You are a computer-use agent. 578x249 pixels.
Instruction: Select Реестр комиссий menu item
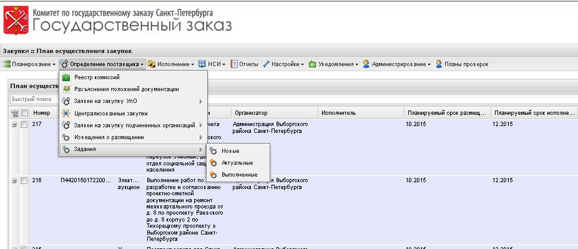pyautogui.click(x=133, y=77)
